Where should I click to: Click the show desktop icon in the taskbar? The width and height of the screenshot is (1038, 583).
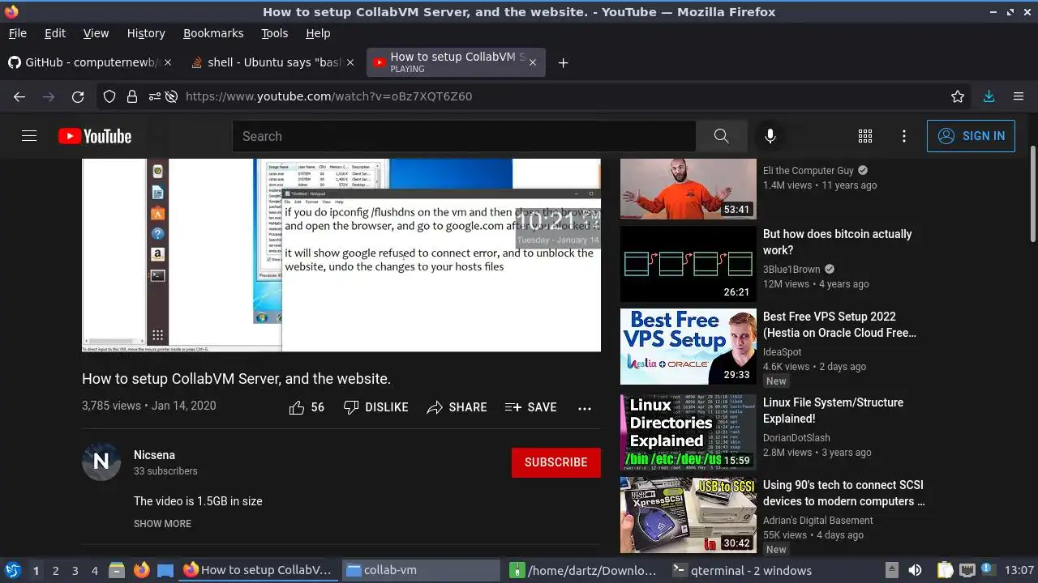coord(165,570)
